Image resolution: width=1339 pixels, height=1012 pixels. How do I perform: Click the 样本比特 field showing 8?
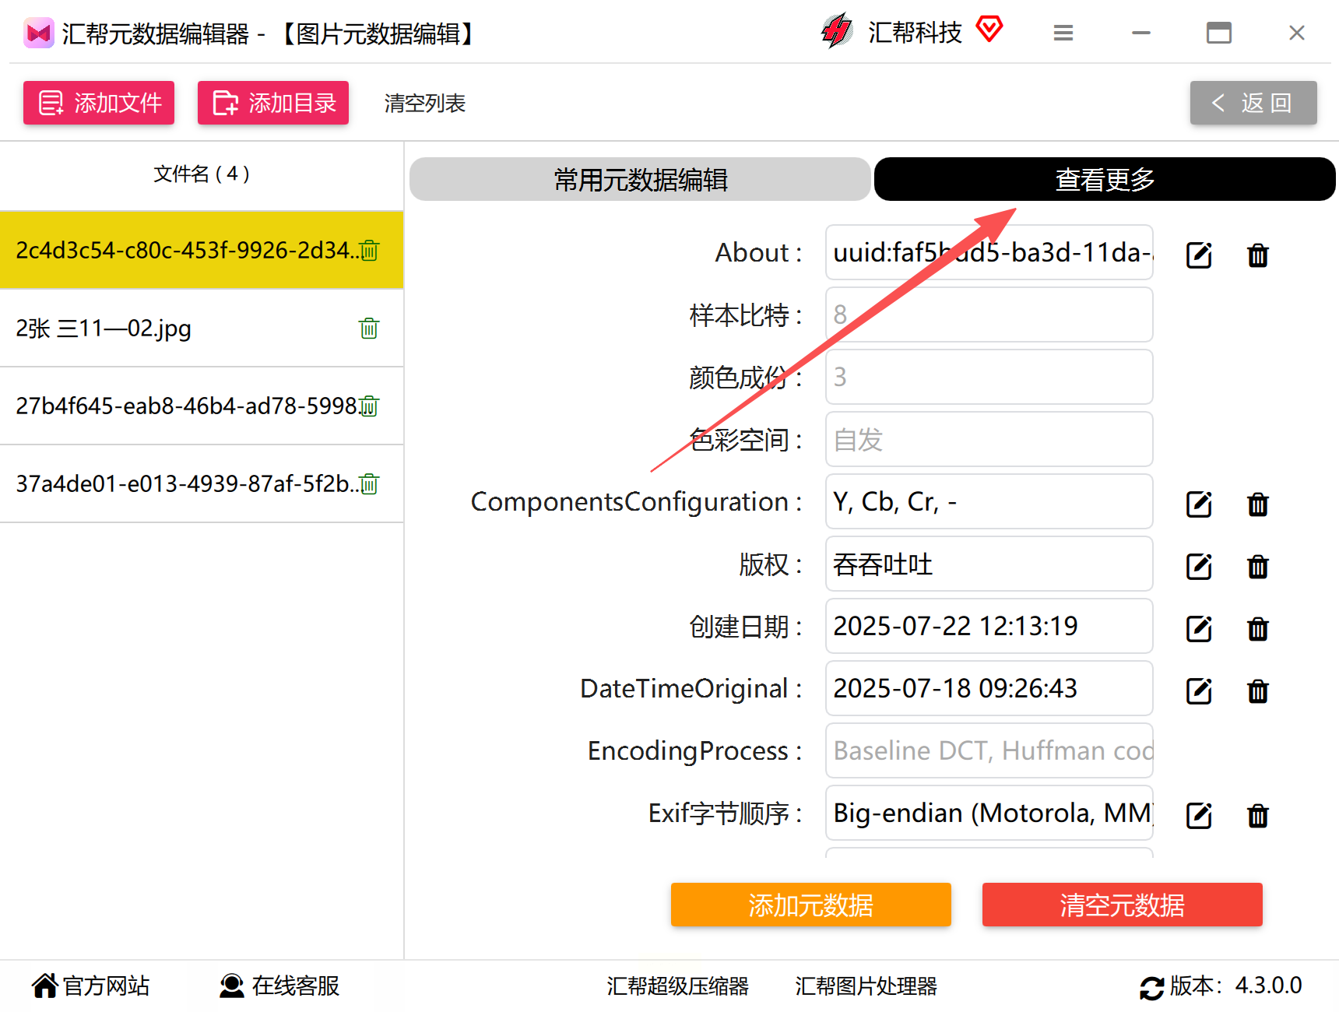click(x=989, y=314)
